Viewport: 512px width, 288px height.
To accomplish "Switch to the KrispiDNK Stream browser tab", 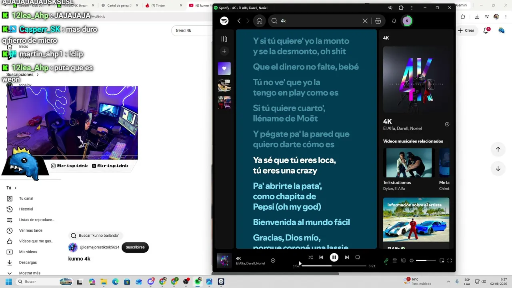I will pos(76,6).
